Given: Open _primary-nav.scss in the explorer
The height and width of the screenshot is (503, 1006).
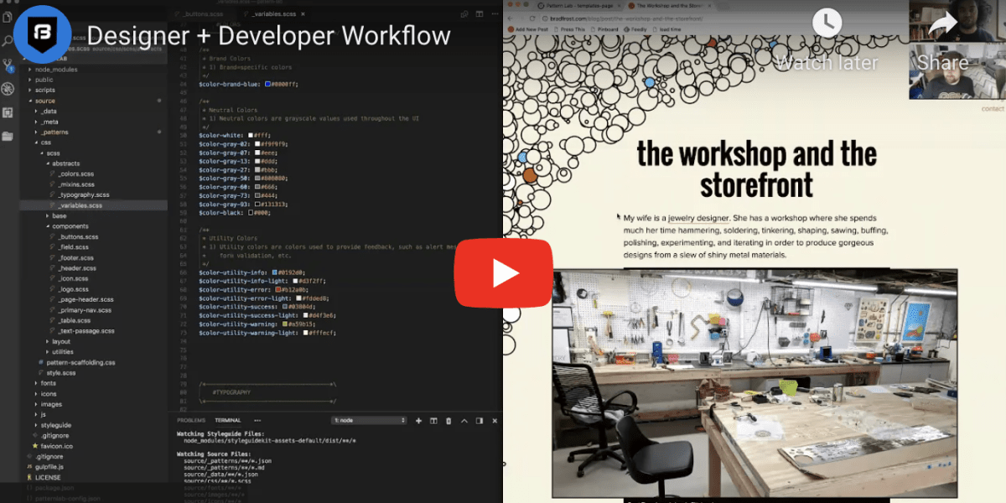Looking at the screenshot, I should click(x=85, y=310).
